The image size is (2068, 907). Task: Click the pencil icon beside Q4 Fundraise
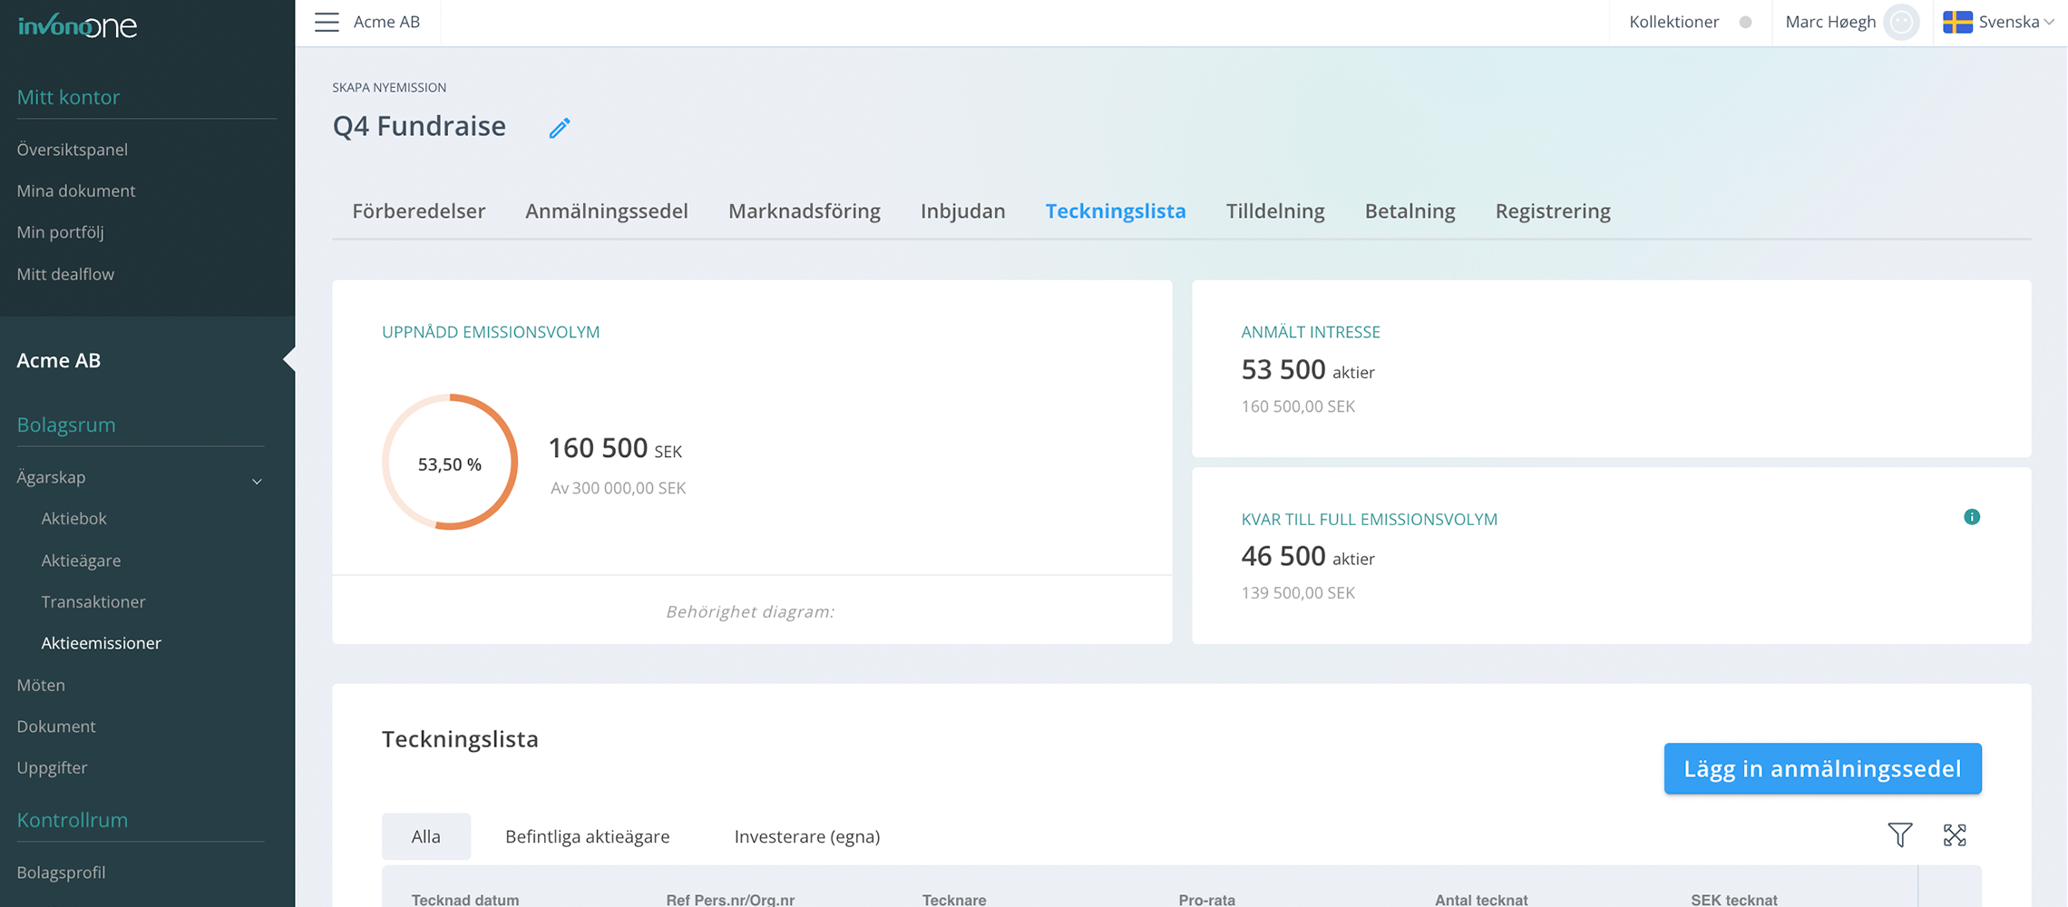(560, 128)
